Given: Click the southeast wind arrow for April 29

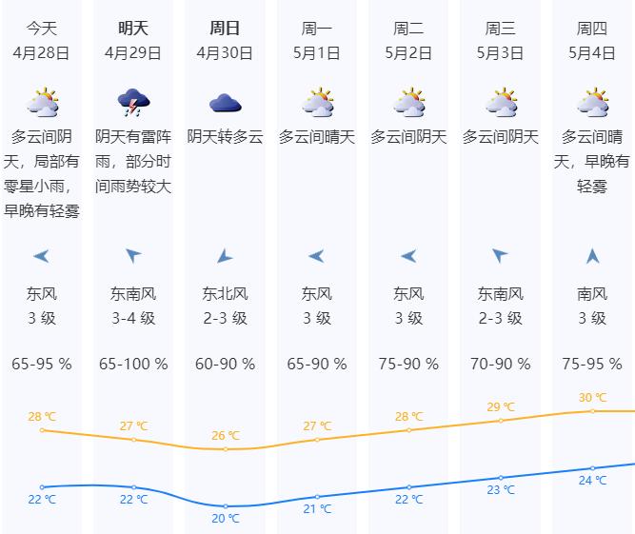Looking at the screenshot, I should coord(133,255).
